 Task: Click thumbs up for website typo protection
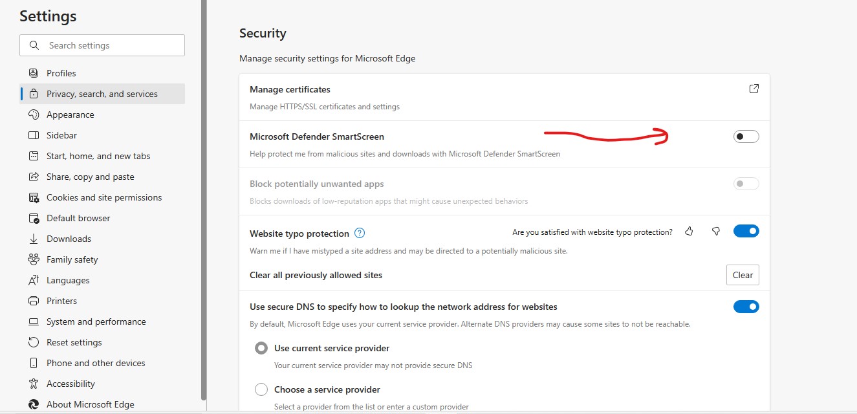pyautogui.click(x=689, y=231)
